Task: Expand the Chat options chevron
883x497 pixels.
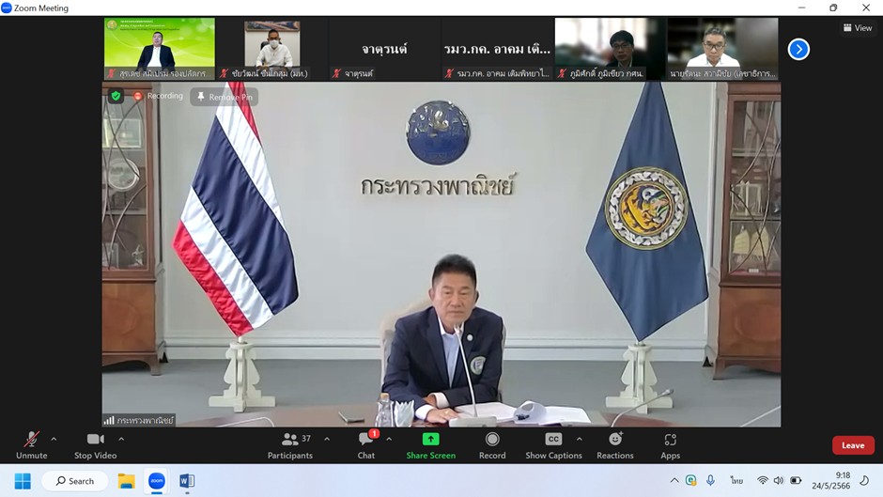Action: (389, 439)
